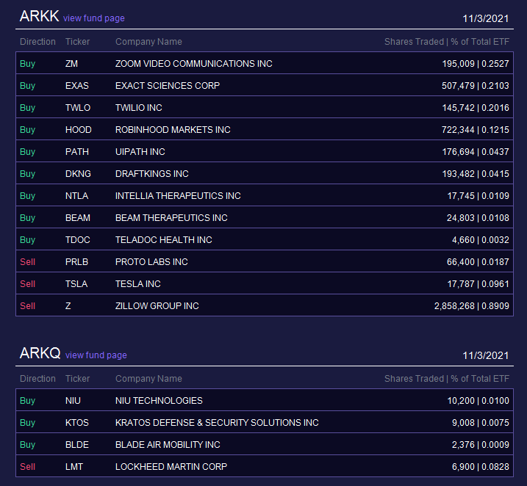Click shares value 507,479 | 0.2103
Image resolution: width=527 pixels, height=486 pixels.
point(476,86)
